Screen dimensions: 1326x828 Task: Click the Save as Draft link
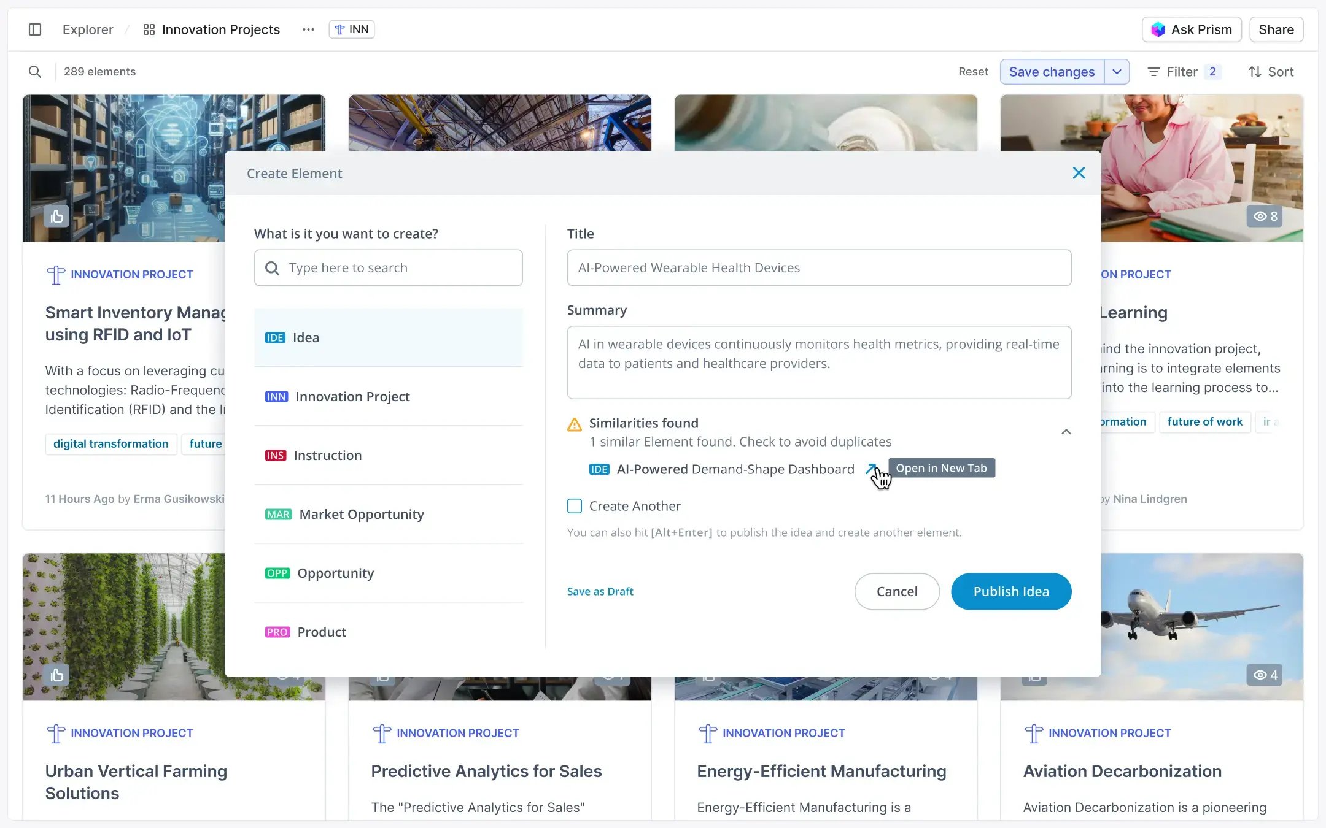click(x=600, y=591)
